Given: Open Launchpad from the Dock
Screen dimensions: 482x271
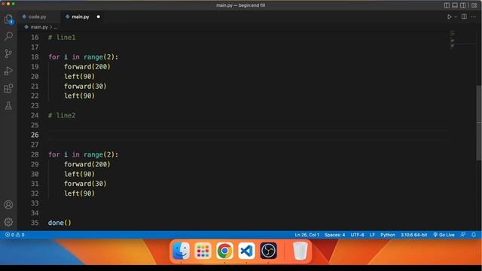Looking at the screenshot, I should pos(203,251).
